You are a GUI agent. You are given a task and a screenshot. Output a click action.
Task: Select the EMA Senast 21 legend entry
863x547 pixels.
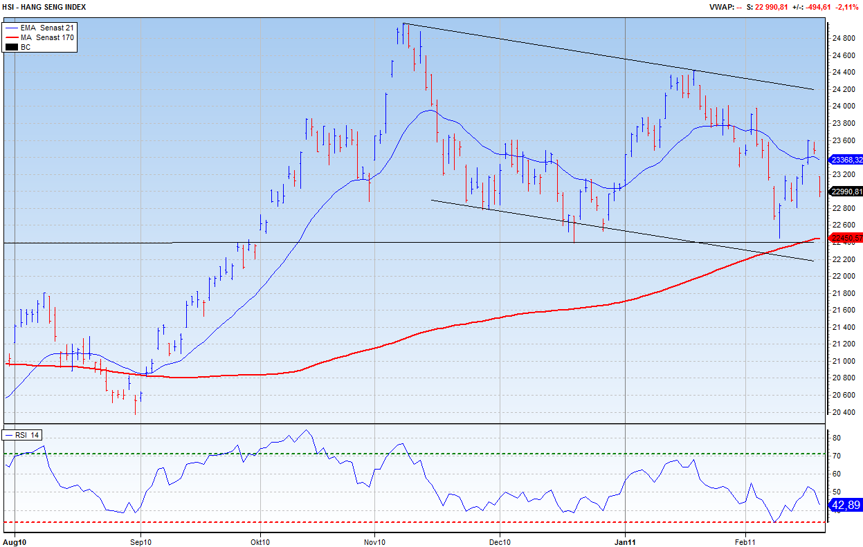[47, 27]
